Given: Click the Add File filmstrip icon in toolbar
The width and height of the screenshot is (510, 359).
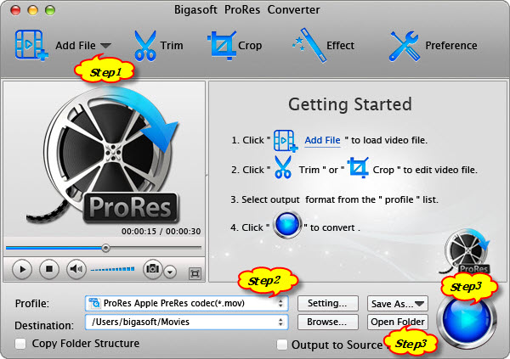Looking at the screenshot, I should [31, 45].
